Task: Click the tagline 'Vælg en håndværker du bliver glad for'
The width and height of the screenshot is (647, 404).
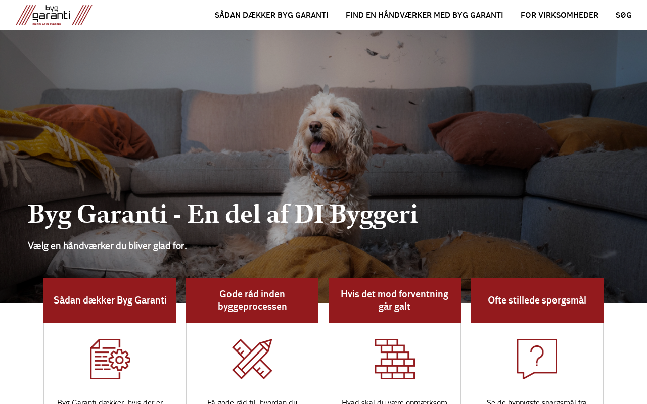Action: (x=107, y=246)
